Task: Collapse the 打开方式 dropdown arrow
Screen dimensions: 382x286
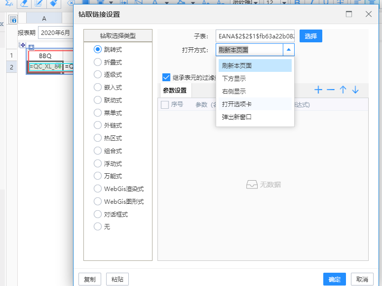Action: (x=289, y=50)
